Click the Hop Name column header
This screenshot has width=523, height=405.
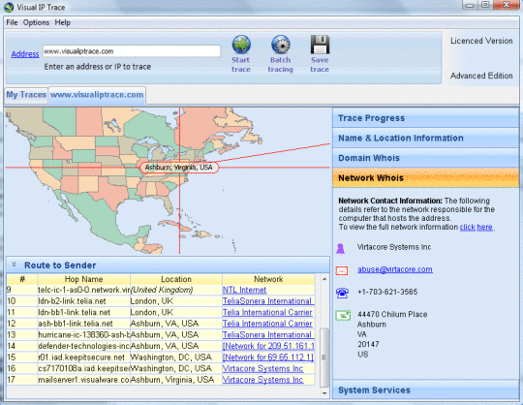click(84, 279)
